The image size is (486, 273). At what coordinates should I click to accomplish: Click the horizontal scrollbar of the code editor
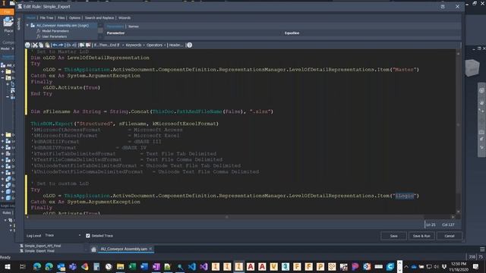pyautogui.click(x=226, y=217)
